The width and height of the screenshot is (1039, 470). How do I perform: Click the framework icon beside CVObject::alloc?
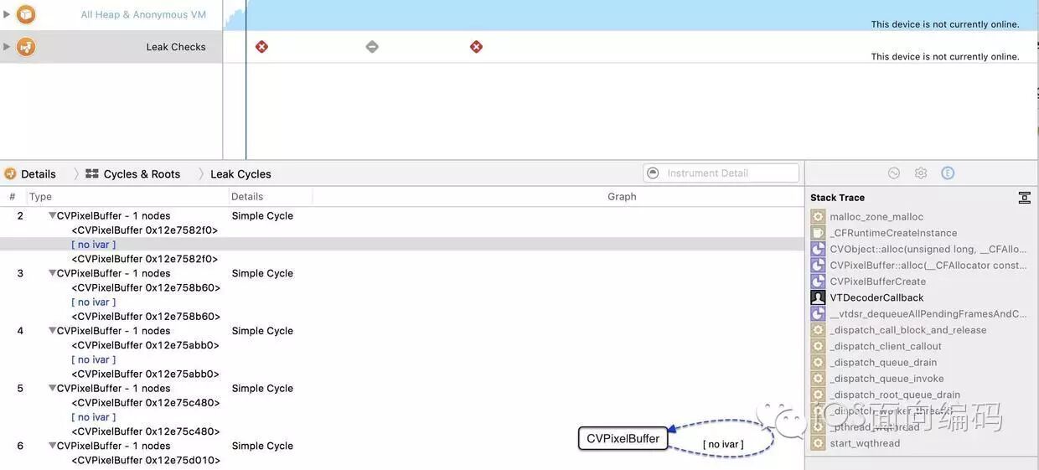pyautogui.click(x=819, y=249)
